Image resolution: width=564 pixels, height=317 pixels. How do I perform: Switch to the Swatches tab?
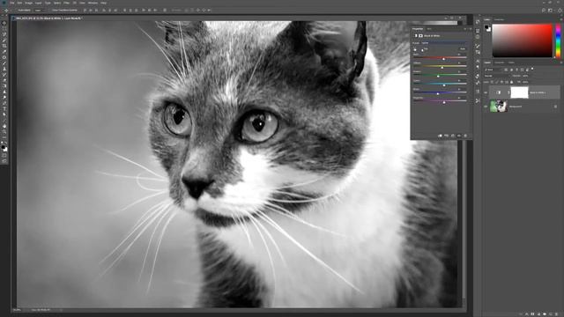pyautogui.click(x=499, y=19)
